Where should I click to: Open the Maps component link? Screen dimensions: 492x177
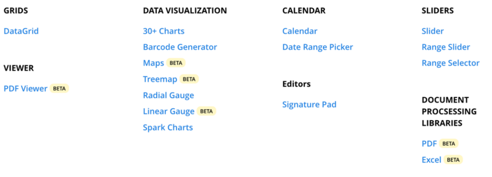[x=153, y=63]
